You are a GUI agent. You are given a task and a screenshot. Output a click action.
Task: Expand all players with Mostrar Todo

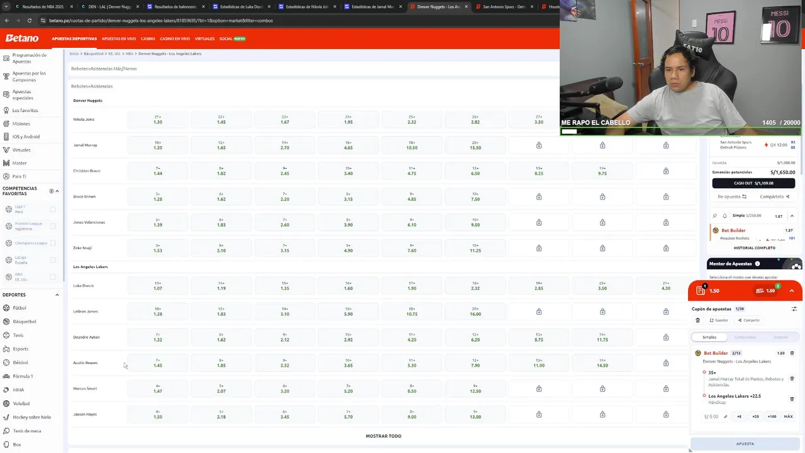point(384,436)
